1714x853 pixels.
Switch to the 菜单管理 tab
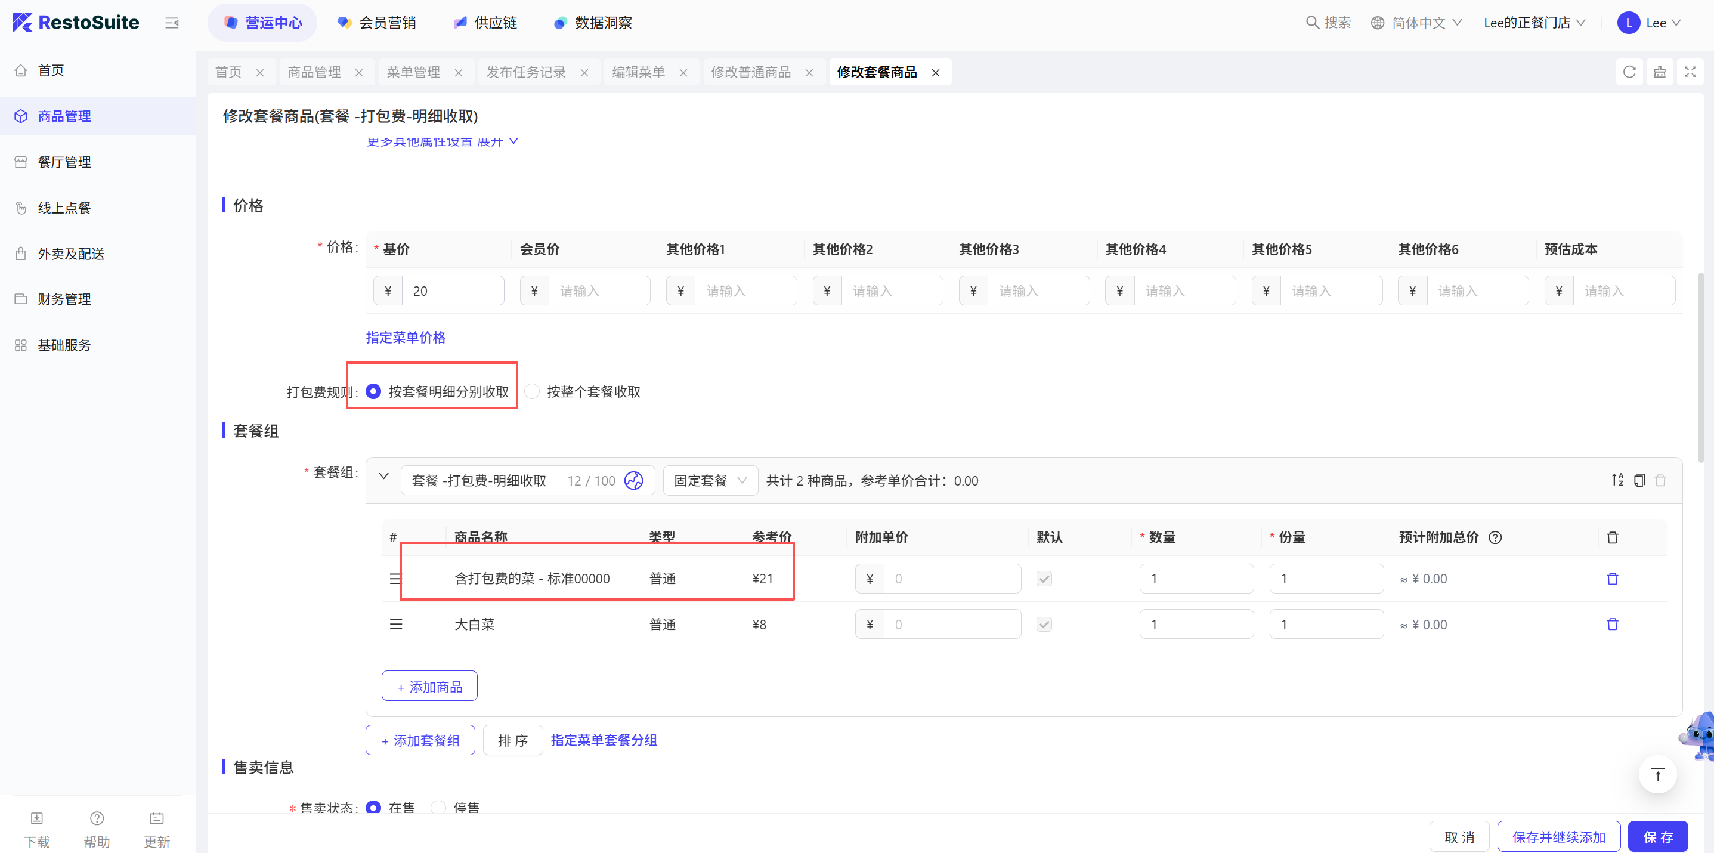coord(413,72)
